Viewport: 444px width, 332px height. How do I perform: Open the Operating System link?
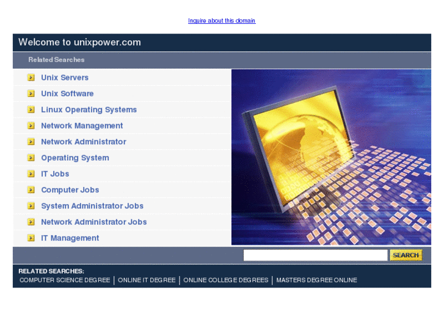75,158
